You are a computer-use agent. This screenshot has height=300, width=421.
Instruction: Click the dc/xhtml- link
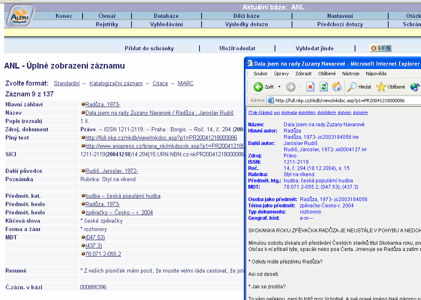307,113
